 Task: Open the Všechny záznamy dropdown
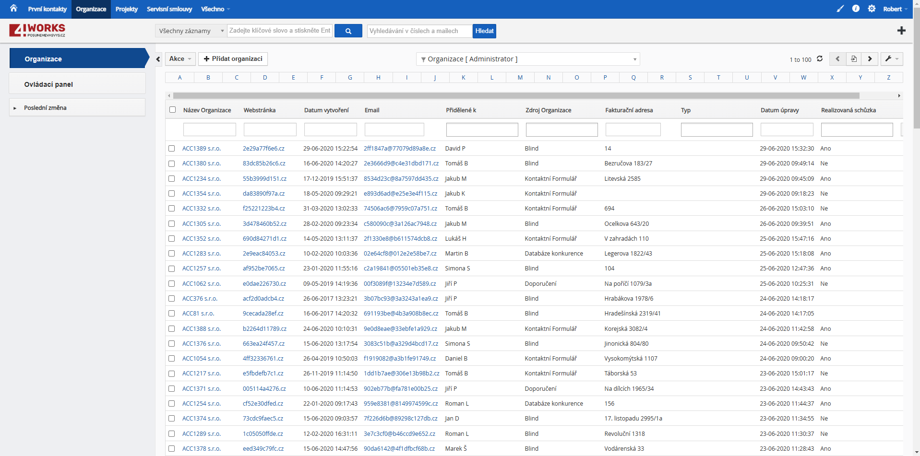coord(191,31)
